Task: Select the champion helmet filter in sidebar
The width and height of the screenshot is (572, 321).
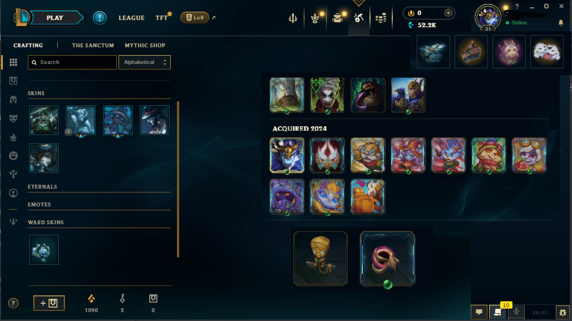Action: (x=13, y=100)
